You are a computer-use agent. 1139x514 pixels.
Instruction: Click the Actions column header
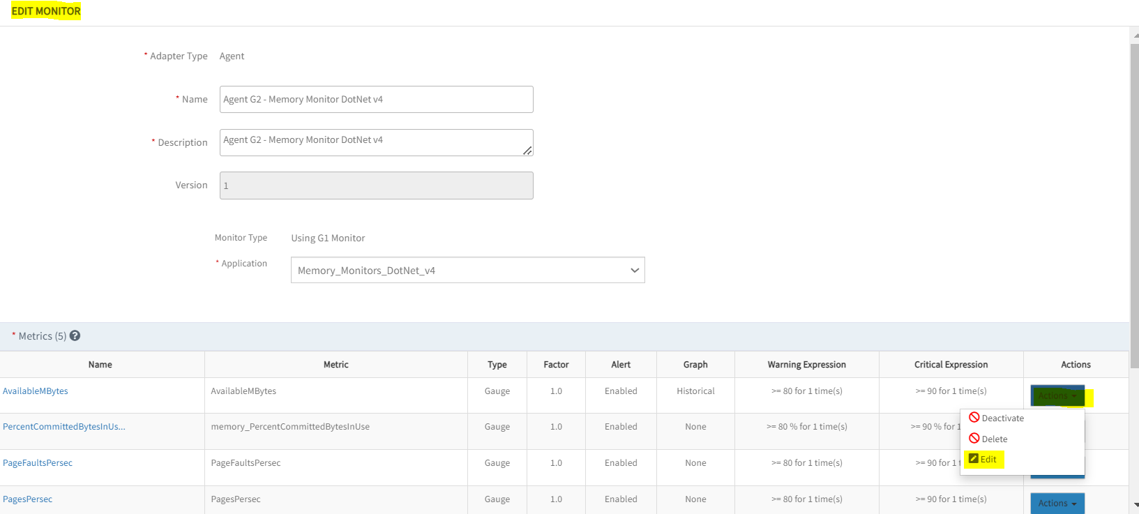1076,365
